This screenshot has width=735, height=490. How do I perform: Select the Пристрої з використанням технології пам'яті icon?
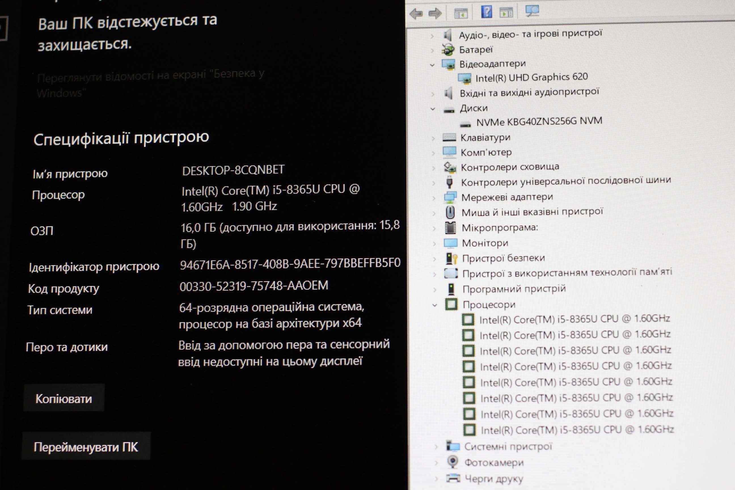tap(451, 274)
